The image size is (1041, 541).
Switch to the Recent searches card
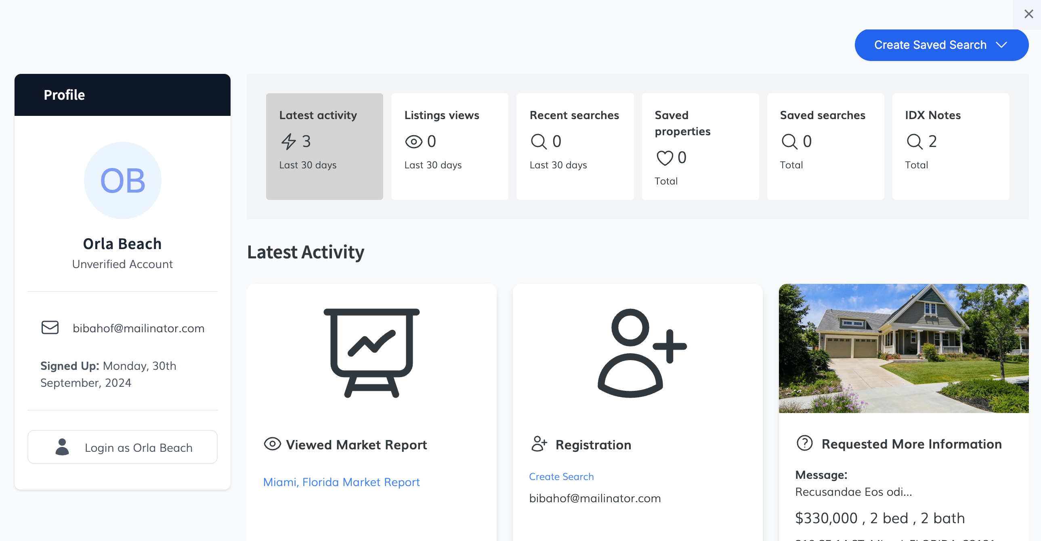coord(575,146)
